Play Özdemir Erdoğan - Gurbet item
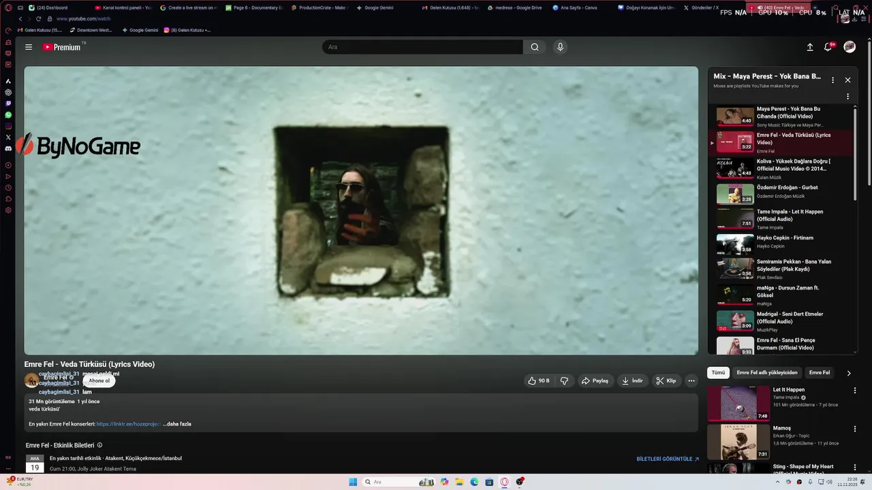Image resolution: width=872 pixels, height=490 pixels. click(781, 195)
